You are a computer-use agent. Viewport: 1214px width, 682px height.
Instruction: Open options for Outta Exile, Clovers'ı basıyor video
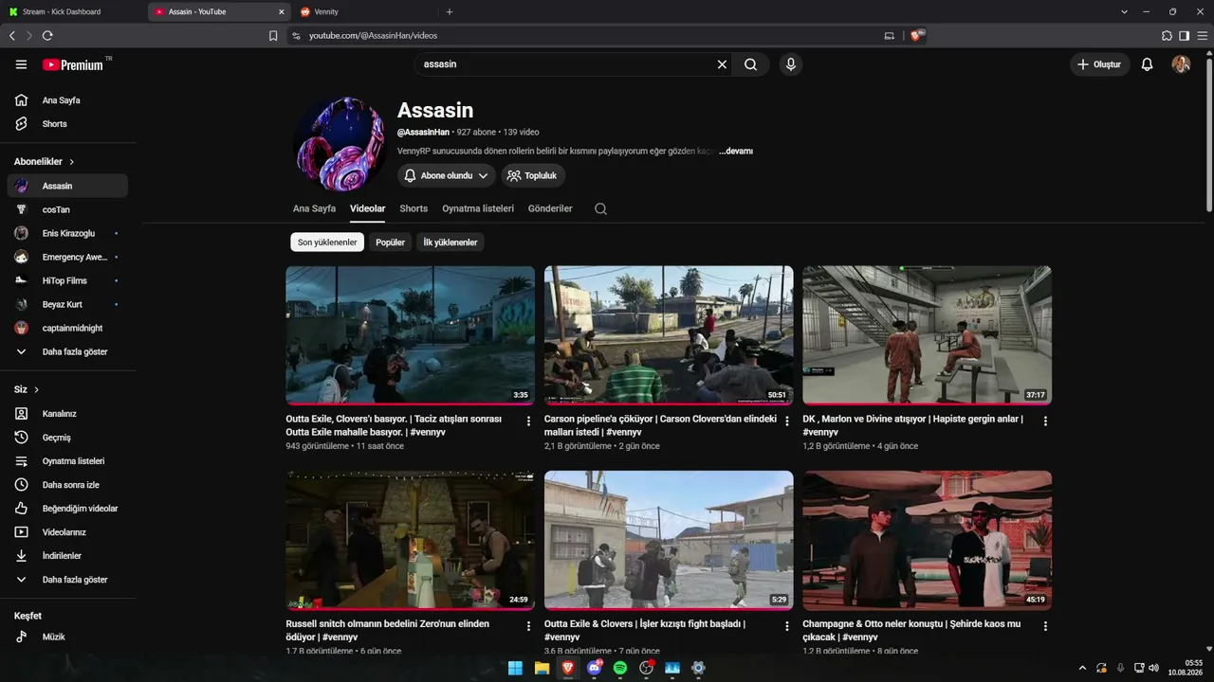[528, 421]
